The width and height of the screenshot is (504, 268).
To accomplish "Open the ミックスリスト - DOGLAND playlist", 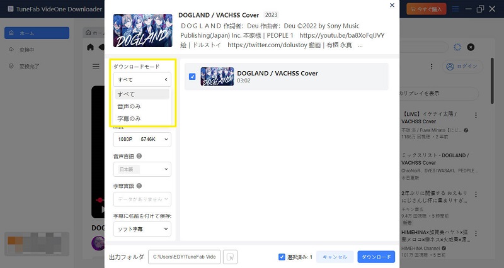I will pos(435,159).
